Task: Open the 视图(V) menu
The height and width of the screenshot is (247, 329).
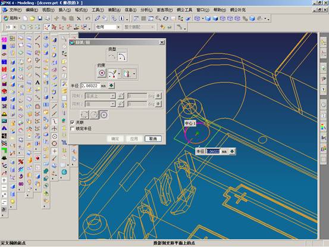Action: point(48,10)
